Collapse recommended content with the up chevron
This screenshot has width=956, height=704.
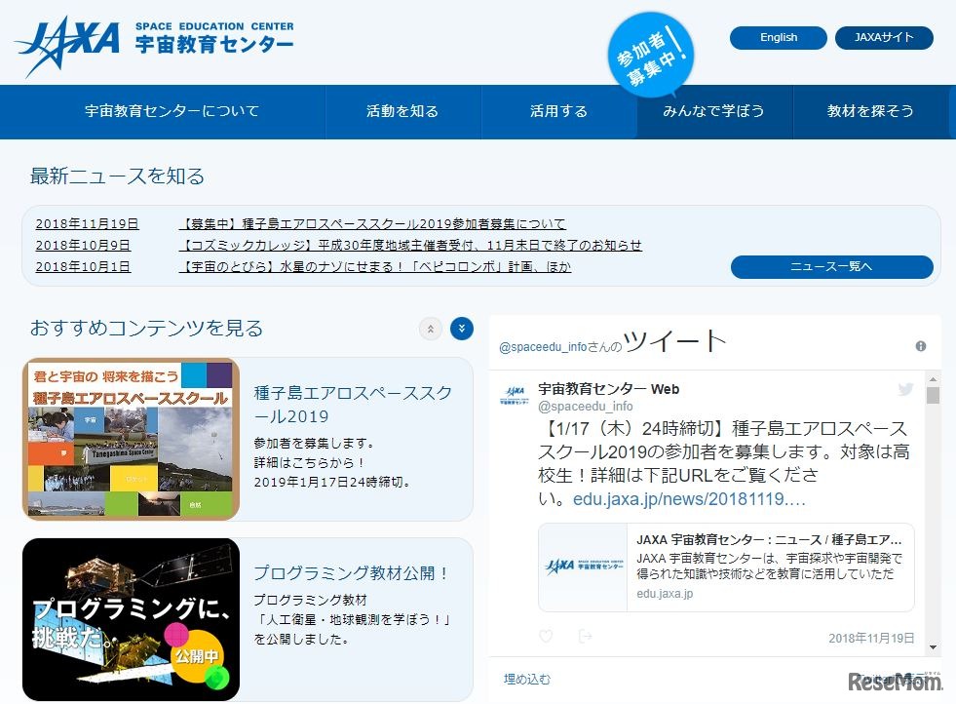pyautogui.click(x=430, y=329)
